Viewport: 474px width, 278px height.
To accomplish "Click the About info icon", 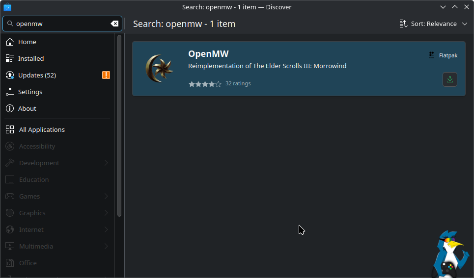I will pos(10,109).
